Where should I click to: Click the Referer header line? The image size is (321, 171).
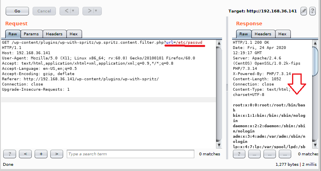[80, 79]
